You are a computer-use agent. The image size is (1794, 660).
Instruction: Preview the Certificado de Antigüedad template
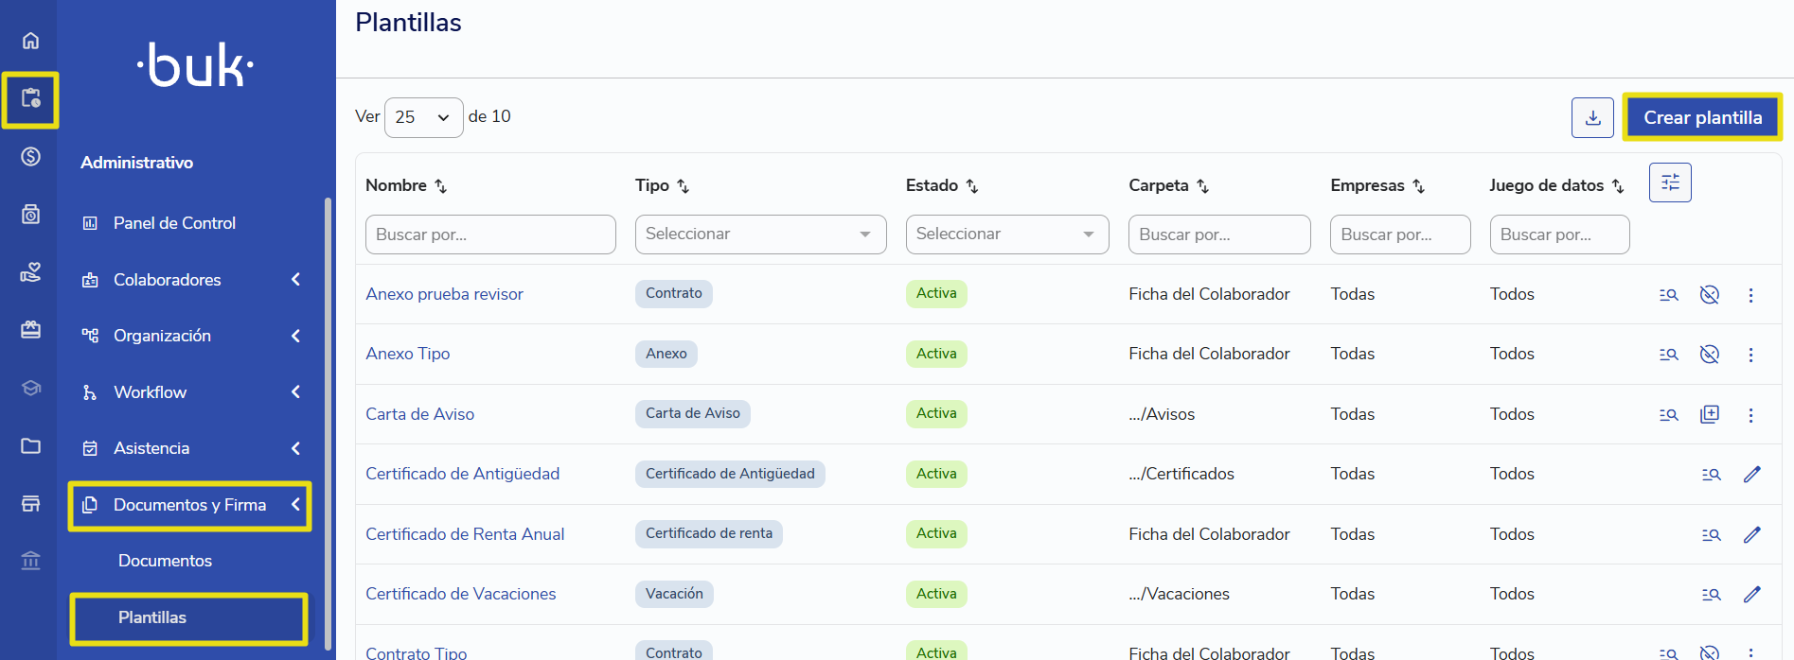tap(1711, 475)
